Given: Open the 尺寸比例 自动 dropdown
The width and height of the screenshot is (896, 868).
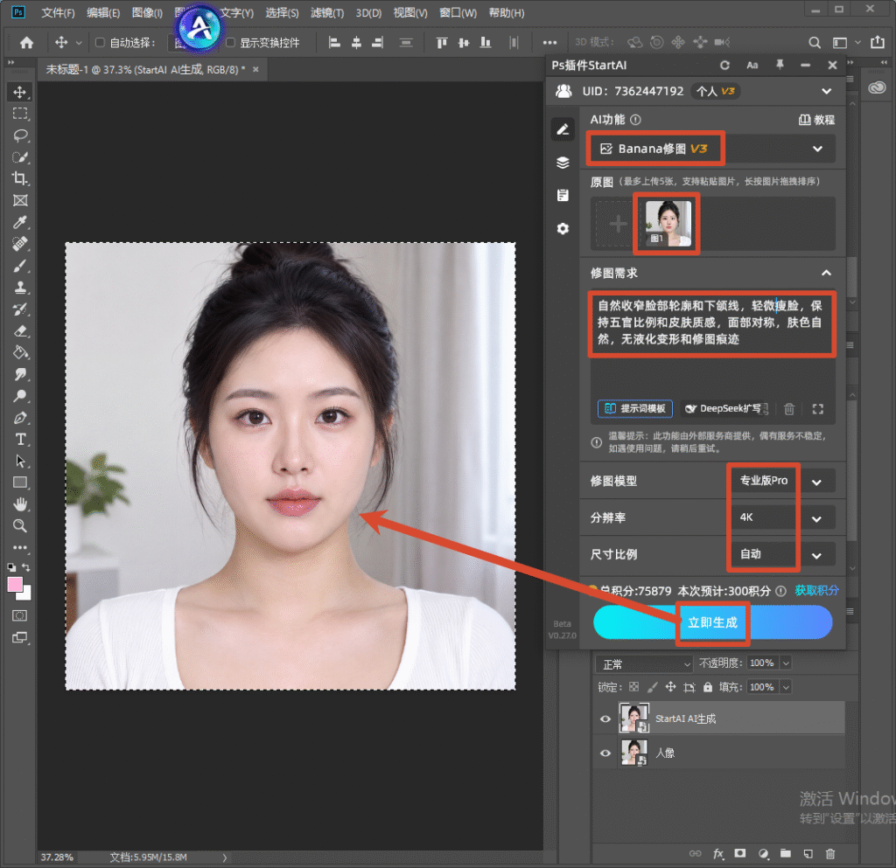Looking at the screenshot, I should pos(784,554).
